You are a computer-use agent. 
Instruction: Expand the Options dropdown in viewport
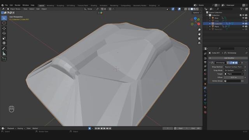coord(197,13)
